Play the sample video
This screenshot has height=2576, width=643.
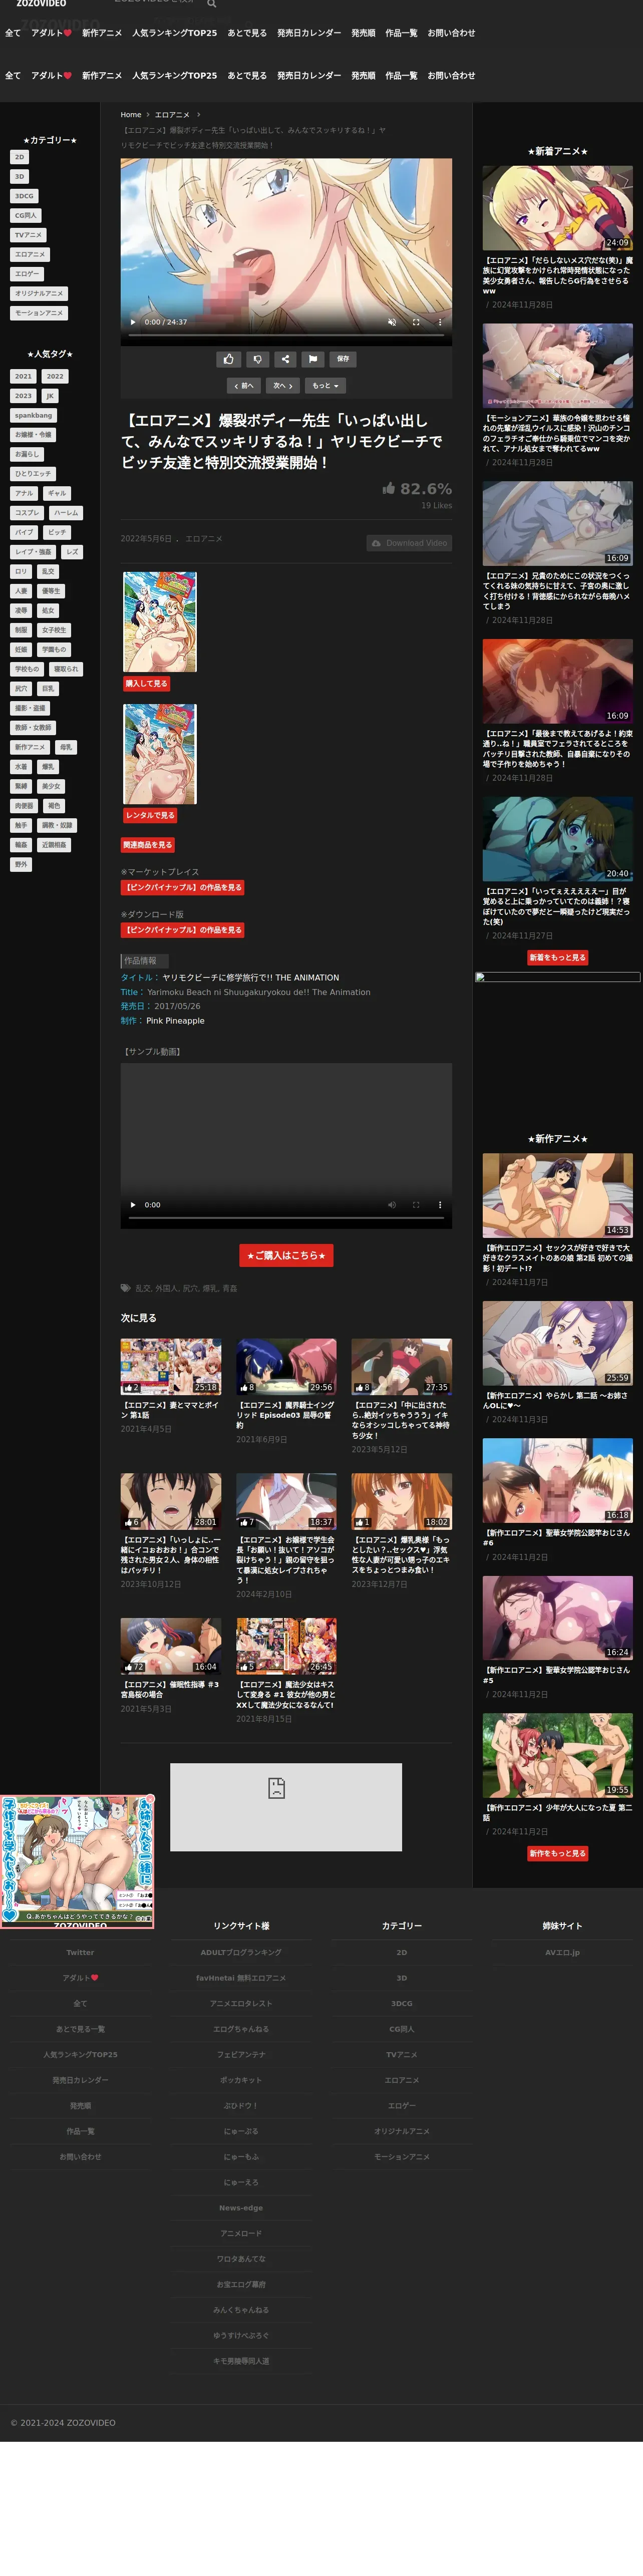(133, 1205)
